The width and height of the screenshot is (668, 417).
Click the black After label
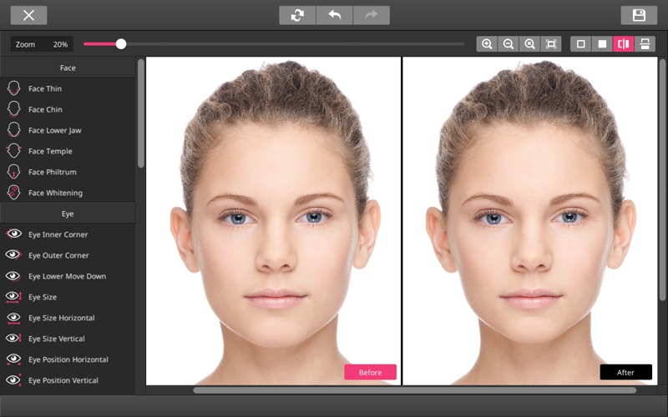pyautogui.click(x=625, y=372)
